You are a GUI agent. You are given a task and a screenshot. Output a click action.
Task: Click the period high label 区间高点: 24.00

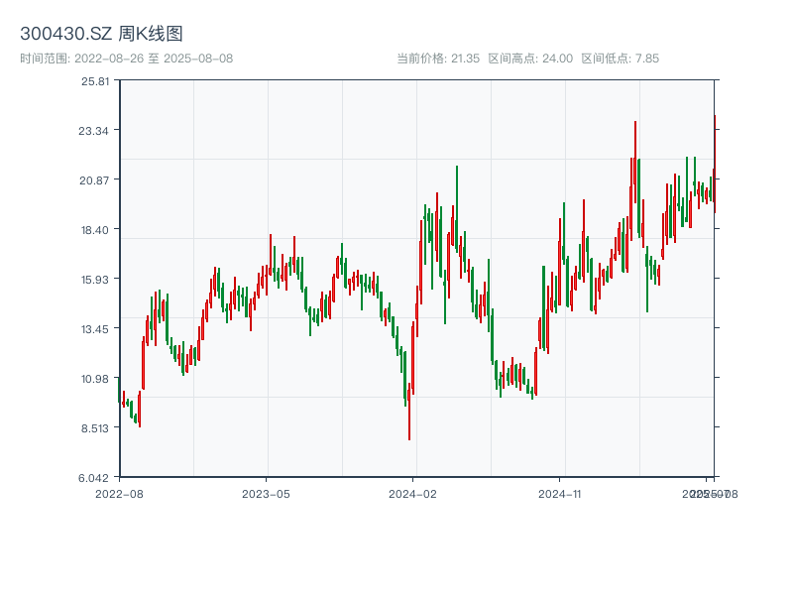click(530, 59)
